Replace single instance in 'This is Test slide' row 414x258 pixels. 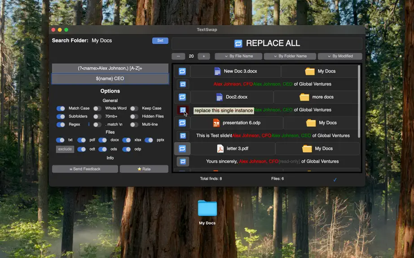tap(183, 136)
